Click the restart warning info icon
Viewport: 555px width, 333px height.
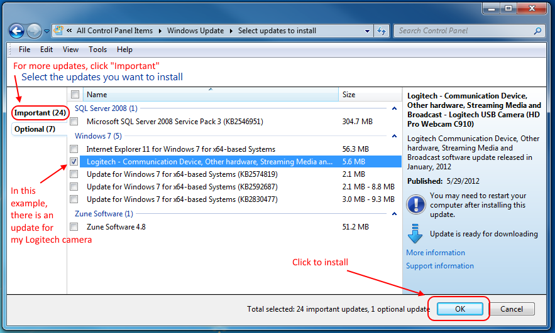[415, 204]
